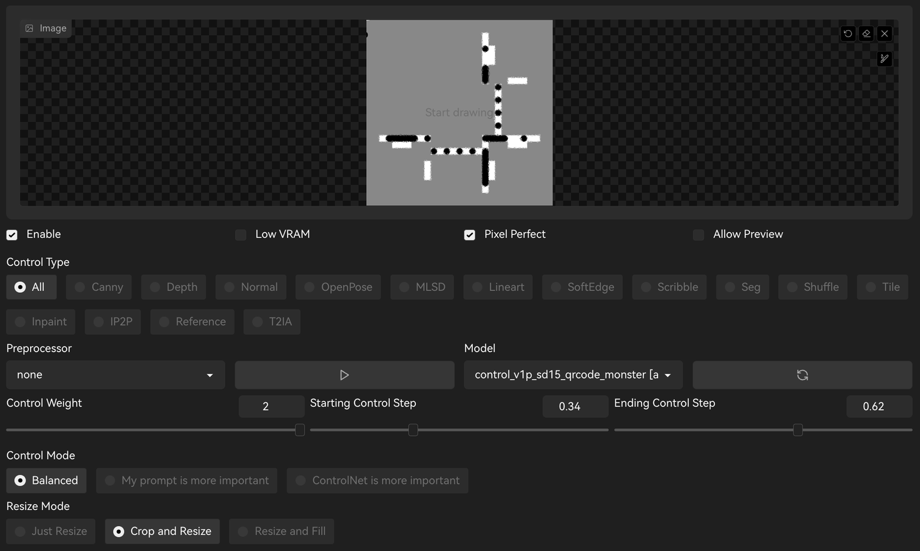Check the Allow Preview option
The image size is (920, 551).
coord(699,235)
